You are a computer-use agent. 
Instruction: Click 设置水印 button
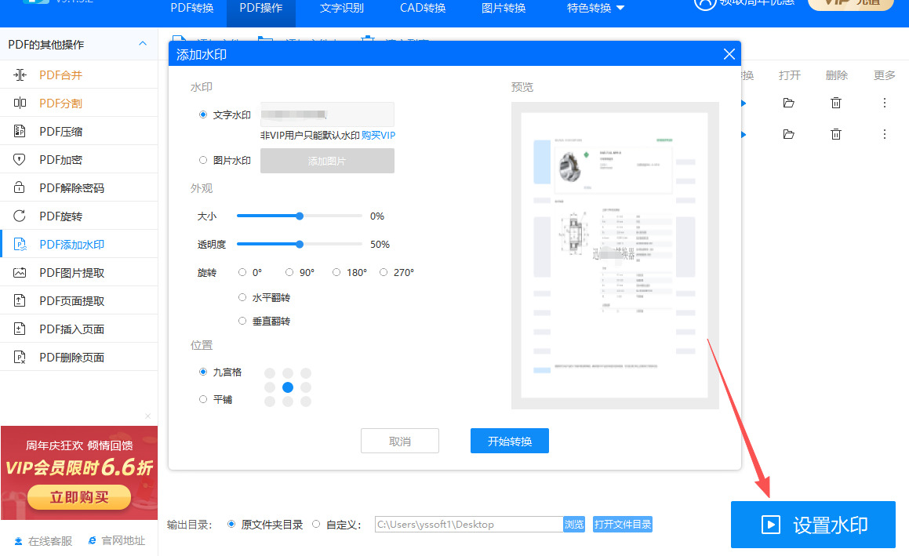click(x=813, y=525)
